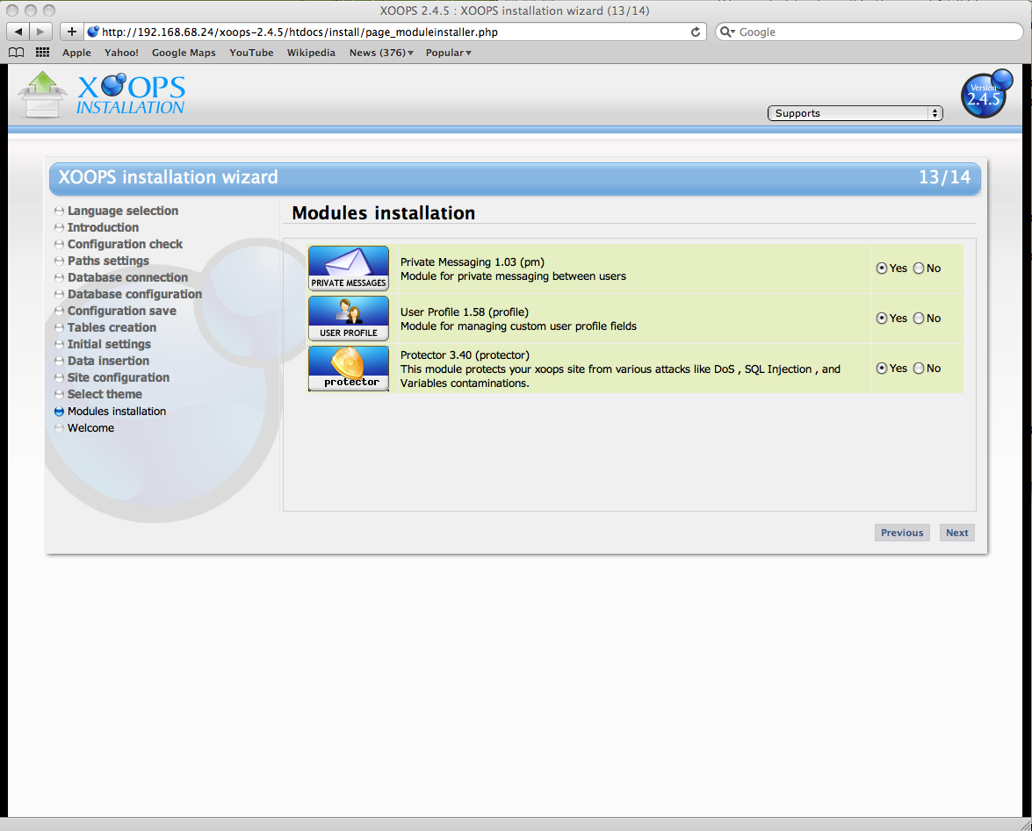Open the News bookmarks dropdown

tap(379, 53)
